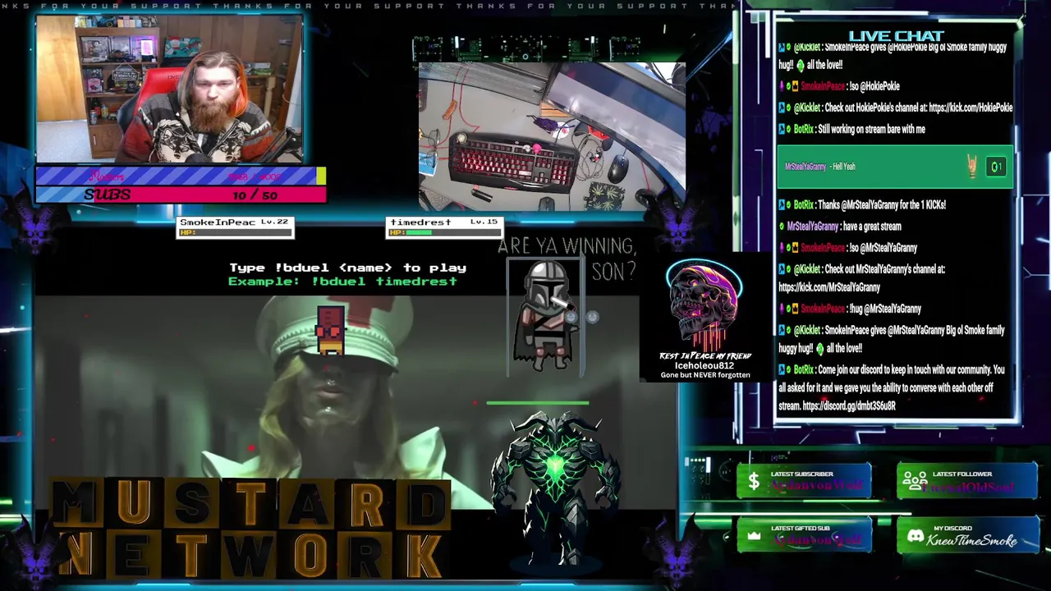Click SmokeInPeace name in '!so @MrStealYaGranny' message
The image size is (1051, 591).
[x=822, y=248]
